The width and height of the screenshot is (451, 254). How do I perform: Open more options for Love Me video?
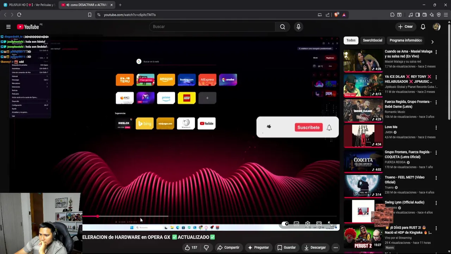[x=436, y=127]
